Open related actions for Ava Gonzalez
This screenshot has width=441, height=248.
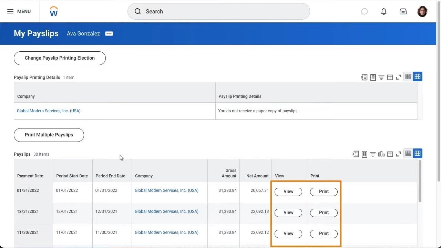pos(109,33)
